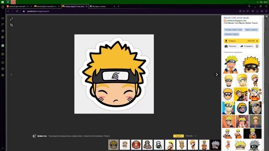Click the third blue tag chip on second row
The image size is (269, 151).
click(x=232, y=34)
